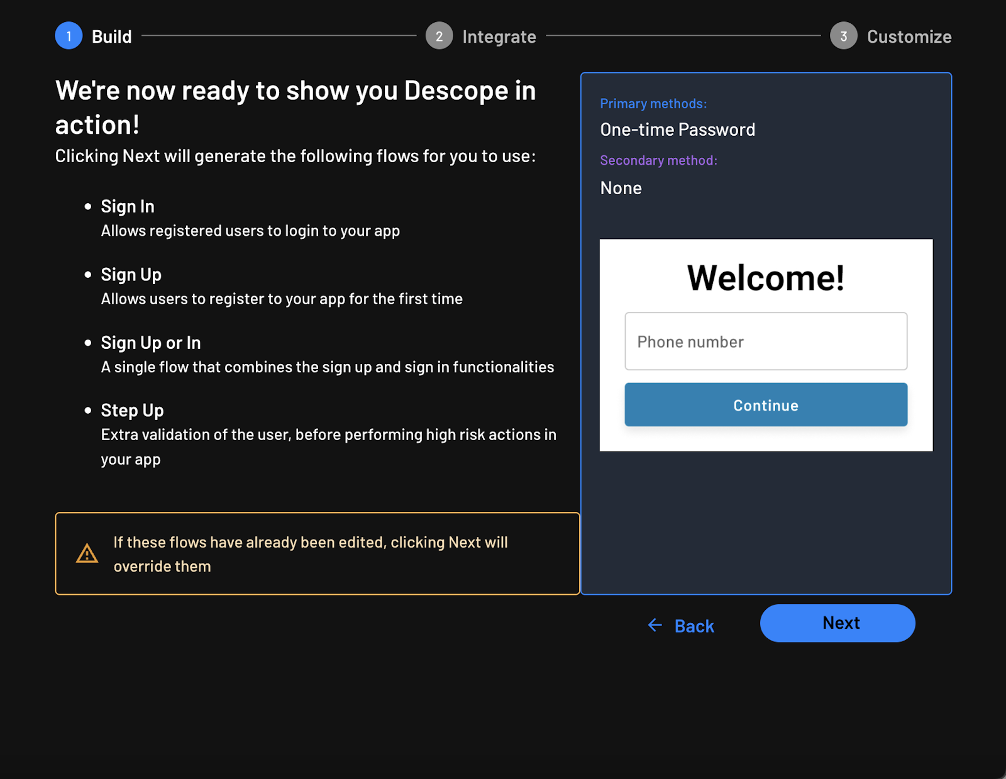
Task: Click the One-time Password primary method
Action: (677, 130)
